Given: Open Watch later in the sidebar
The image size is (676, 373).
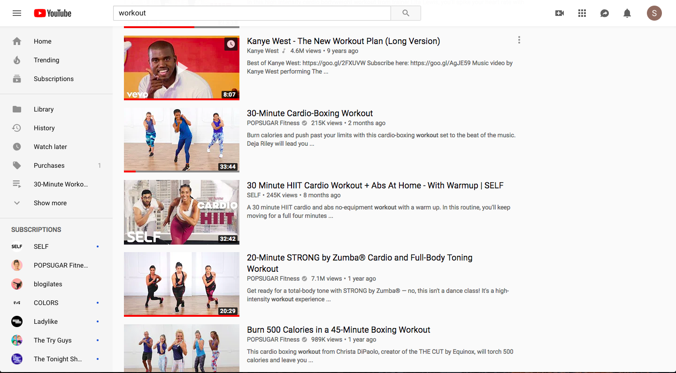Looking at the screenshot, I should 56,147.
